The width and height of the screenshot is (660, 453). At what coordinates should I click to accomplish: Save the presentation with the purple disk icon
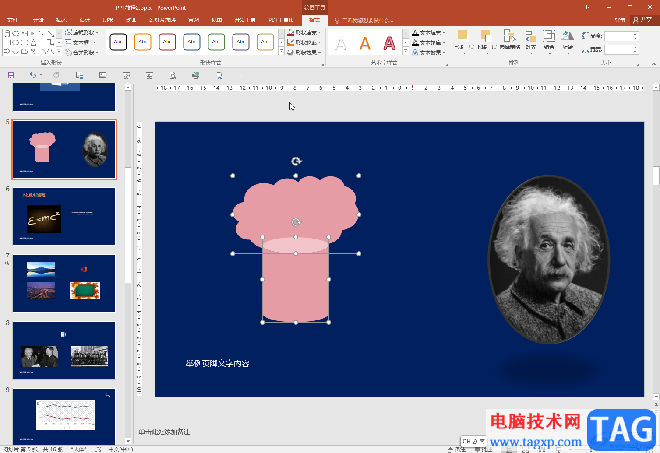[11, 75]
